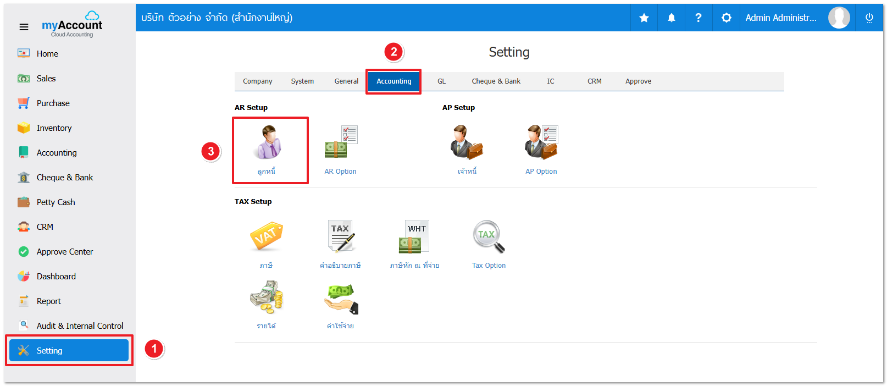Screen dimensions: 887x386
Task: Click the star favorites icon
Action: (x=644, y=18)
